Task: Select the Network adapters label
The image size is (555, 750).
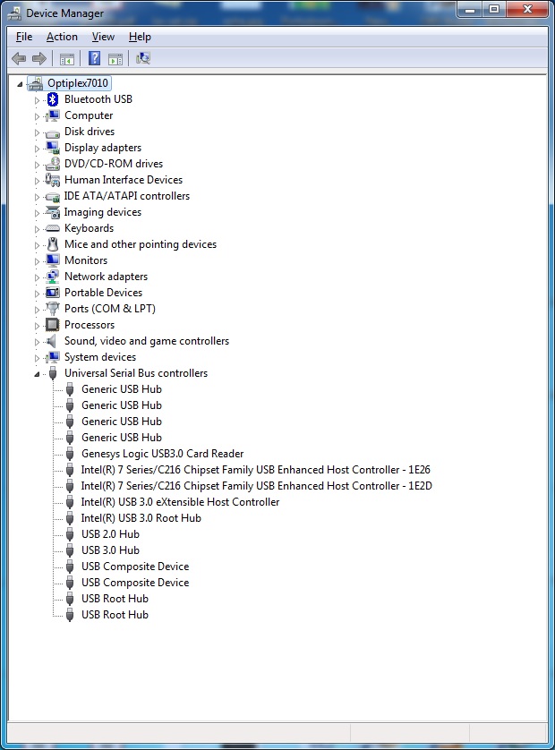Action: tap(107, 277)
